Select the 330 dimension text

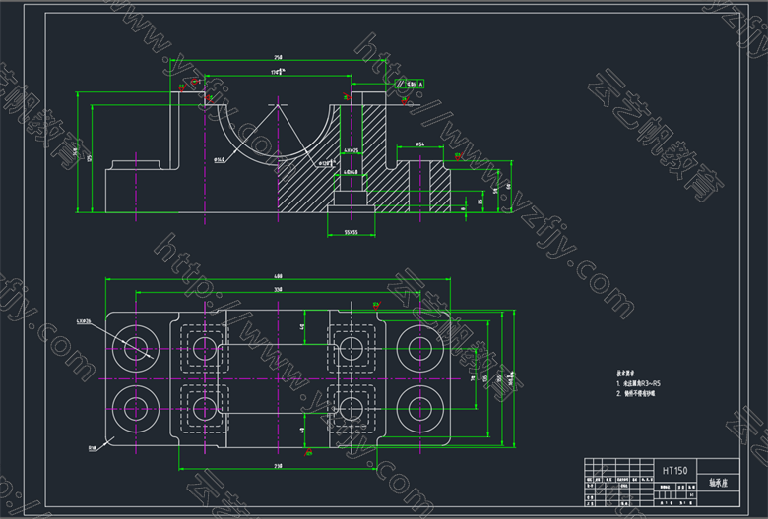click(x=278, y=290)
